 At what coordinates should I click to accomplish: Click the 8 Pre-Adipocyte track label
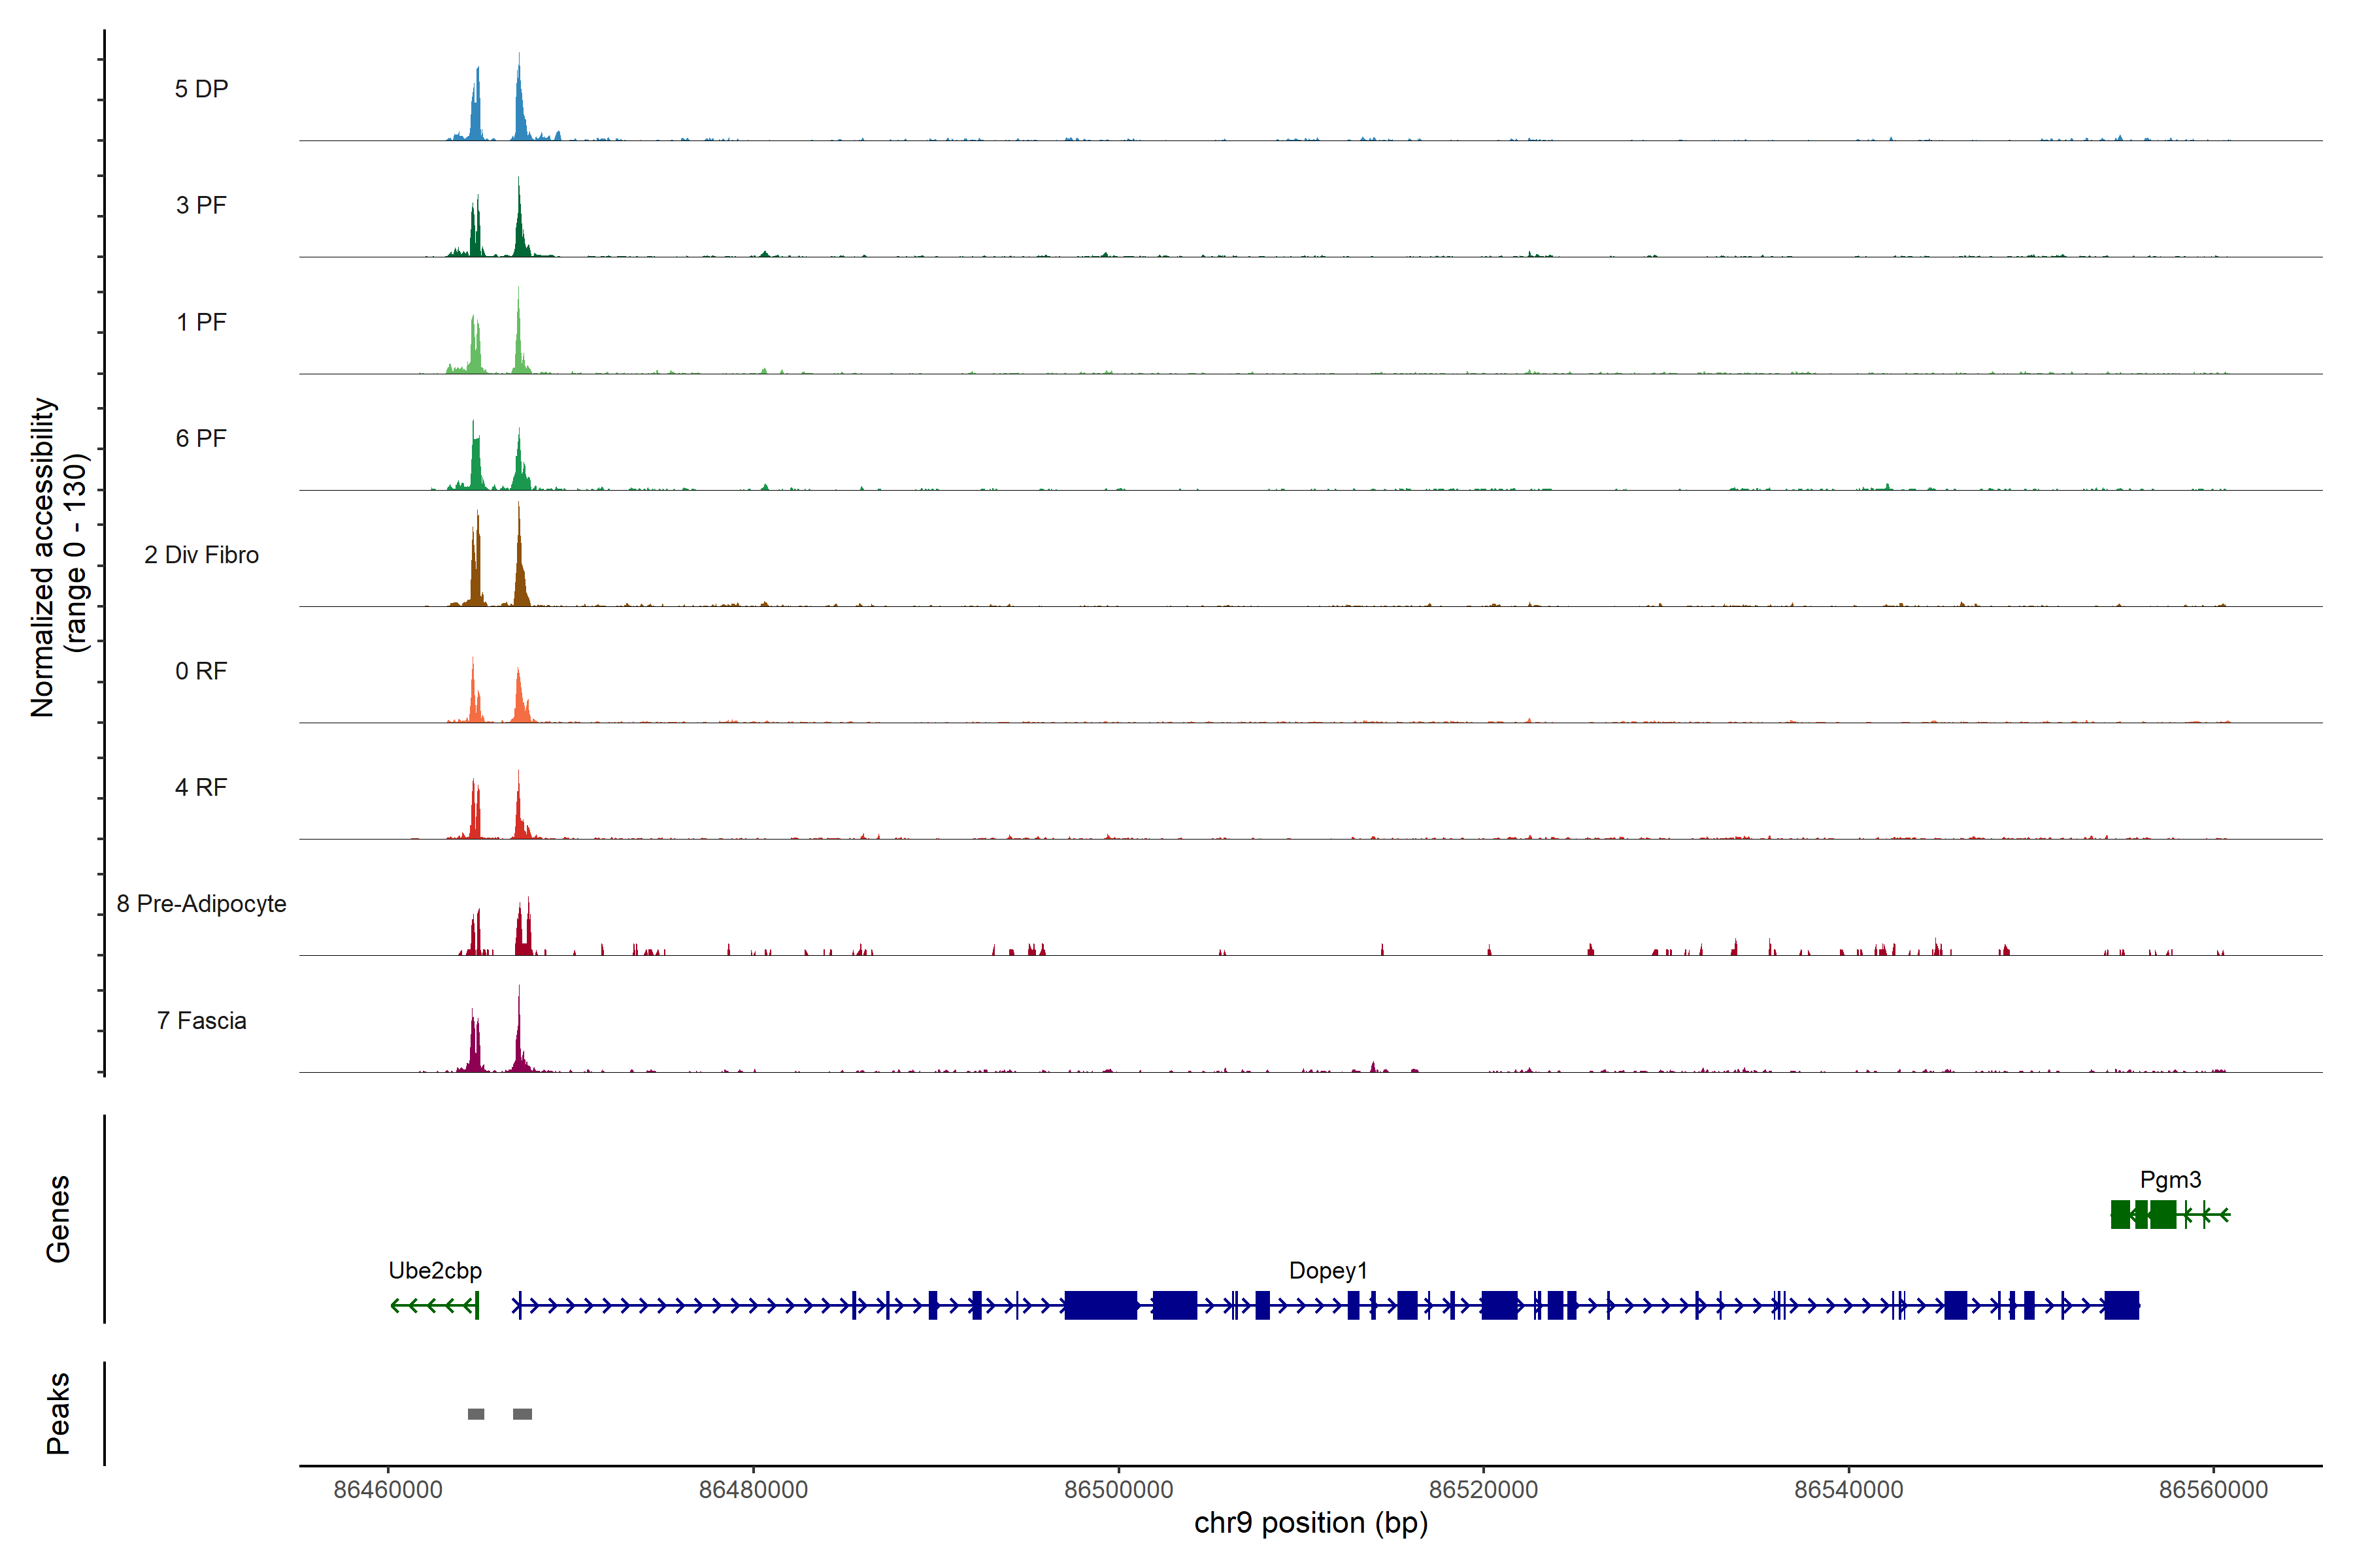201,904
